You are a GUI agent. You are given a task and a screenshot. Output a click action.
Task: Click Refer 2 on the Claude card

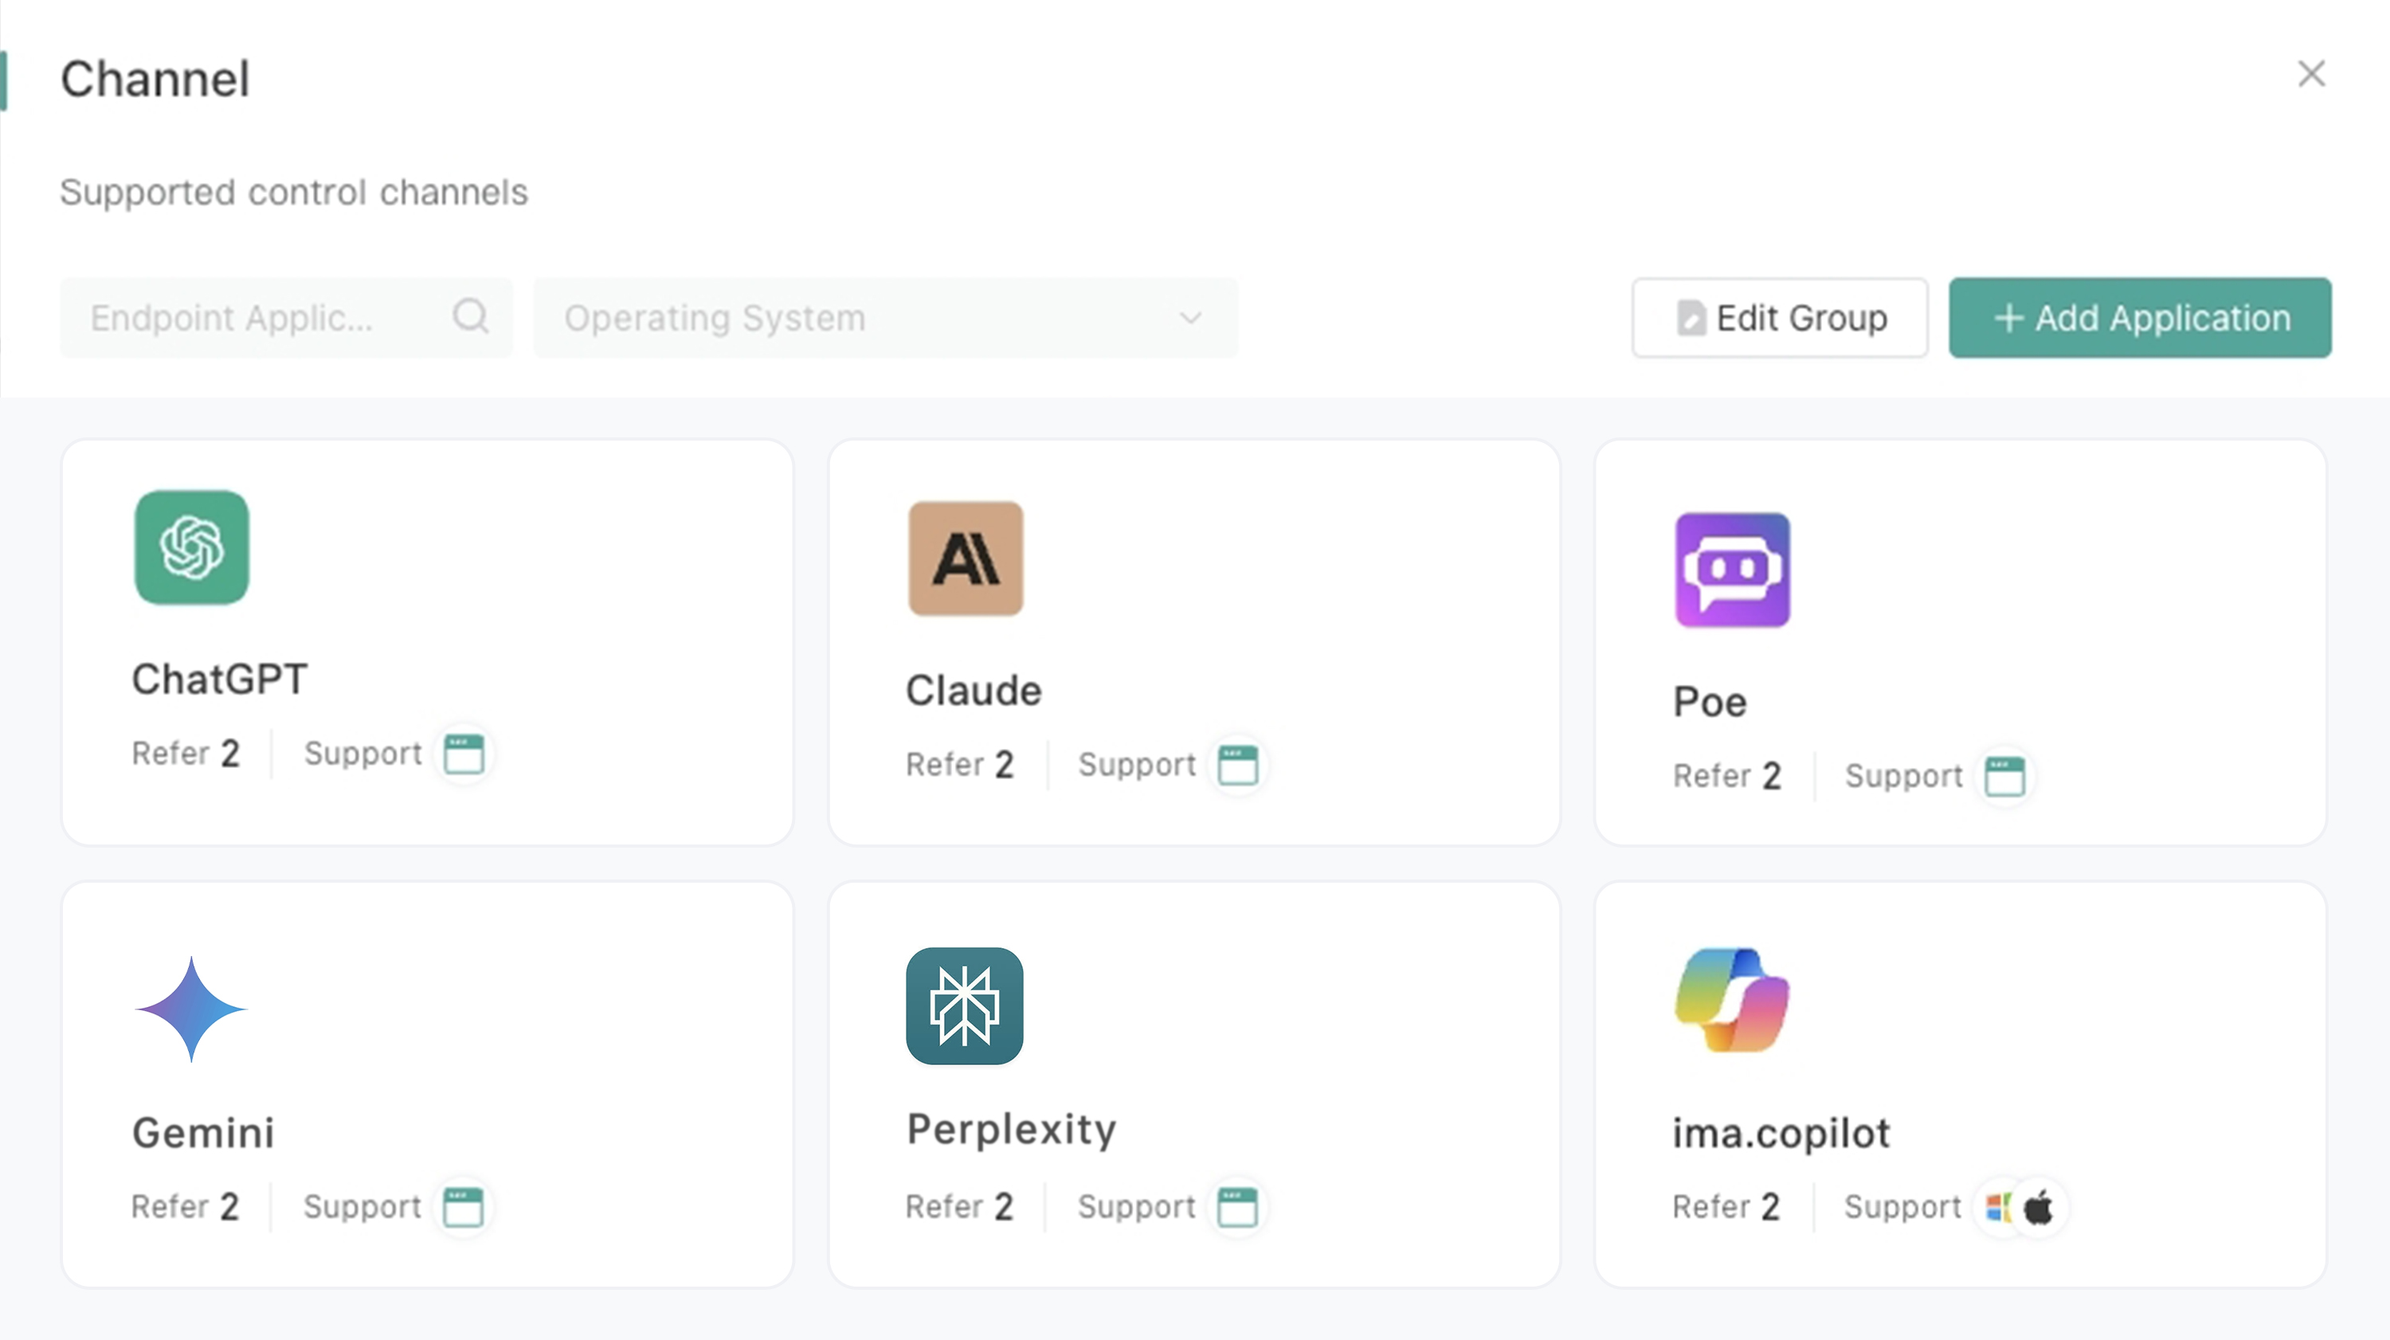click(x=960, y=765)
